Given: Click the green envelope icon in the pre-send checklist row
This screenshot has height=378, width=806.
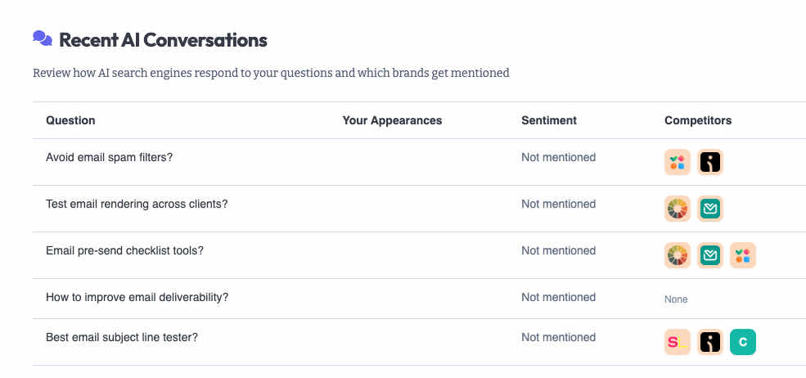Looking at the screenshot, I should tap(710, 255).
